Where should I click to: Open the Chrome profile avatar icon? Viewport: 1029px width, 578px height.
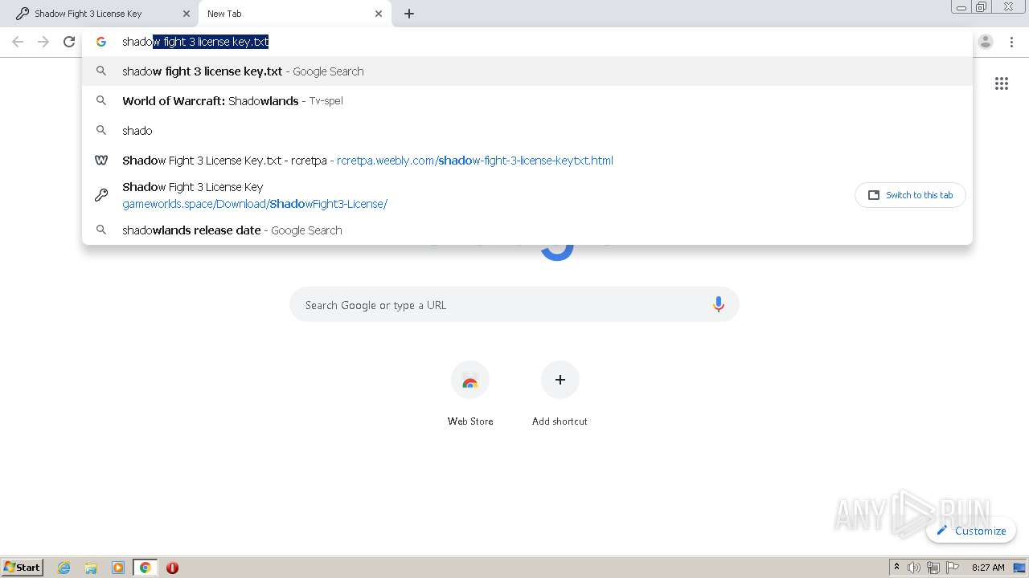pos(986,42)
